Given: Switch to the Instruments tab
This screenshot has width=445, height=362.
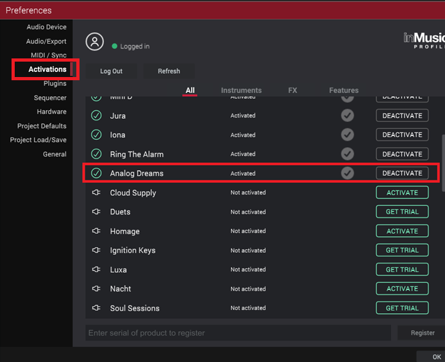Looking at the screenshot, I should pyautogui.click(x=241, y=90).
